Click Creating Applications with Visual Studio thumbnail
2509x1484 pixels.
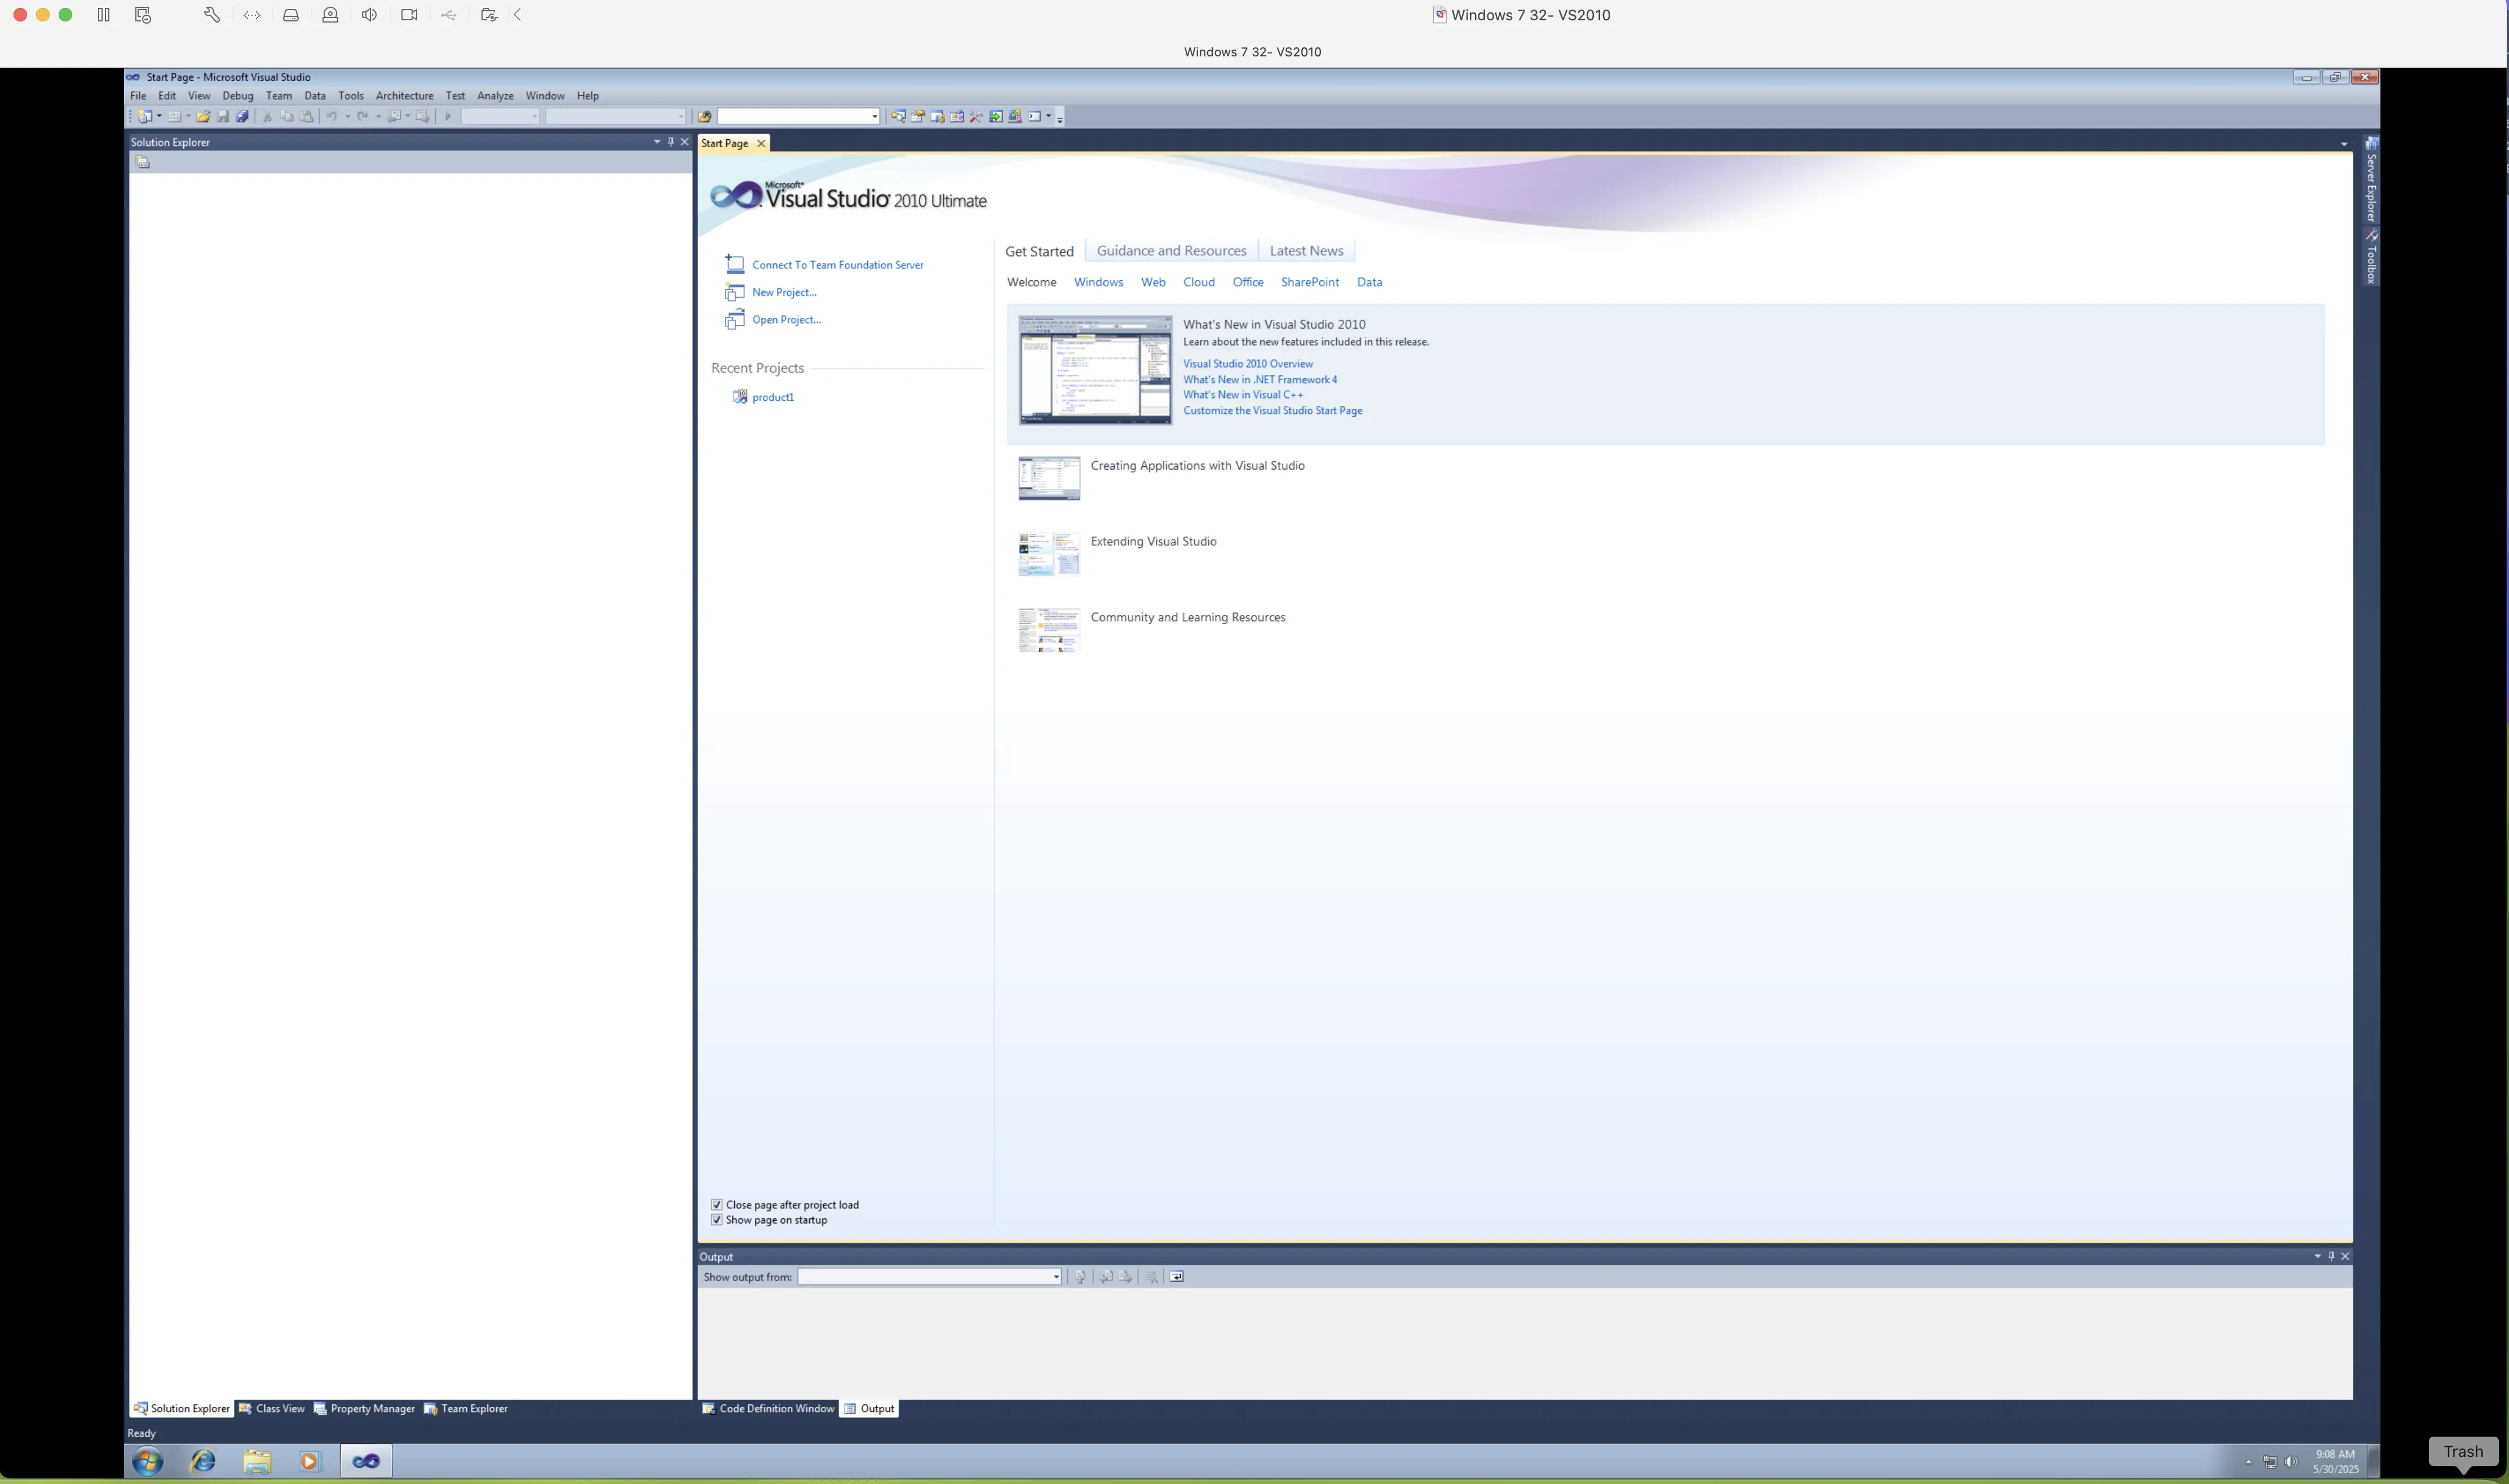[x=1049, y=478]
